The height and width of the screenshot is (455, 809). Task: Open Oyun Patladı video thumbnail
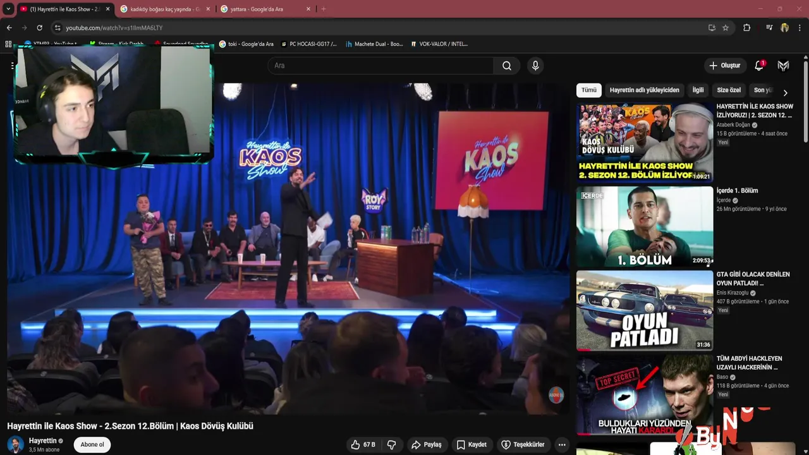point(645,310)
